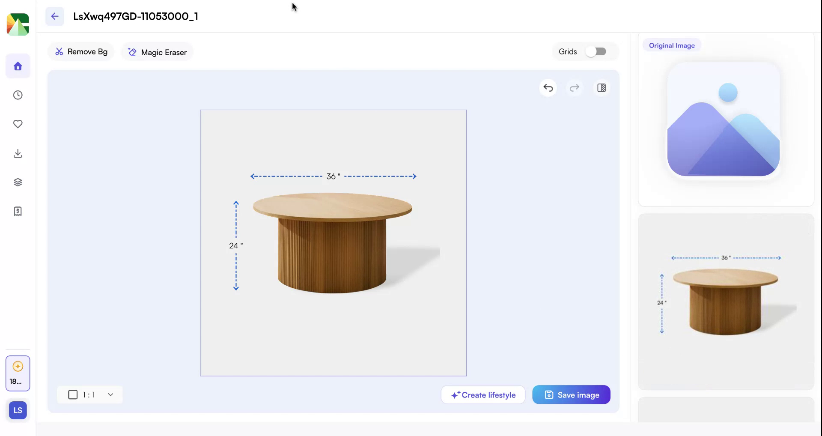Click the Redo arrow above the canvas
This screenshot has height=436, width=822.
tap(575, 88)
